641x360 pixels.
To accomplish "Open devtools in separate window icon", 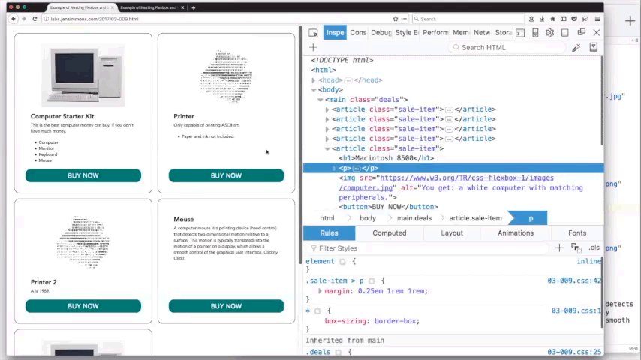I will [x=581, y=33].
